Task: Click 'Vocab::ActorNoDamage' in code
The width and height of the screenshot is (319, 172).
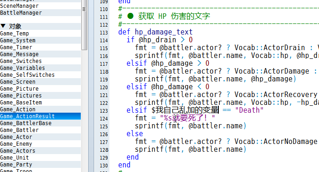Action: (x=276, y=141)
